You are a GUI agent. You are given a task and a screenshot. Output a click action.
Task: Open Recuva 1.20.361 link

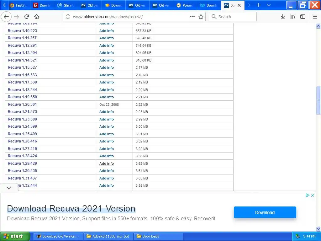pos(22,104)
